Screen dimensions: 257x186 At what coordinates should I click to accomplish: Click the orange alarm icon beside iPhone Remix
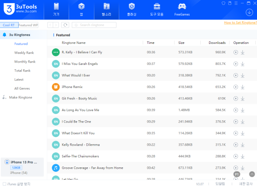[x=56, y=87]
